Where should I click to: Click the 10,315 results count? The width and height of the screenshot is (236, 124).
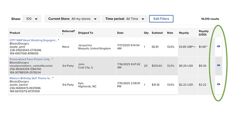(210, 19)
